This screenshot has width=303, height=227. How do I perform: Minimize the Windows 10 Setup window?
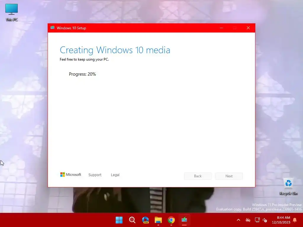[x=221, y=28]
